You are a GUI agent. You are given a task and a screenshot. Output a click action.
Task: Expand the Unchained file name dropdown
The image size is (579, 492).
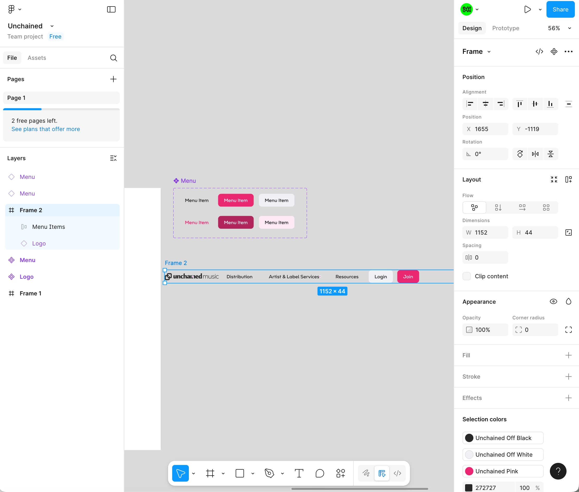(52, 26)
